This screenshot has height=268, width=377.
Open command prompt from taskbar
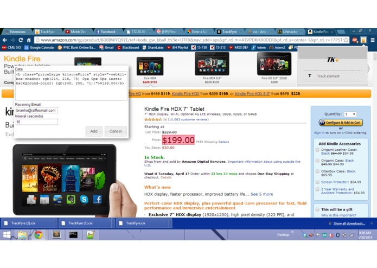click(73, 234)
